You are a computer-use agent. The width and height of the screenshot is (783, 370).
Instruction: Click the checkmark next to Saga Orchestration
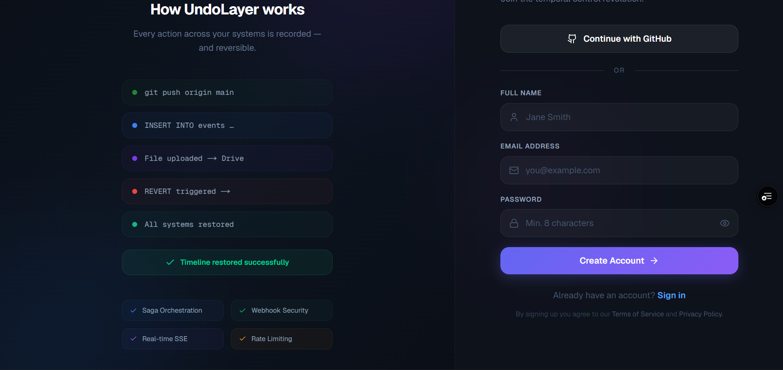[133, 311]
